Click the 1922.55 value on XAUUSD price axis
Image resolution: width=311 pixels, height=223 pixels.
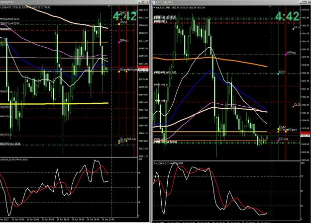(x=305, y=144)
